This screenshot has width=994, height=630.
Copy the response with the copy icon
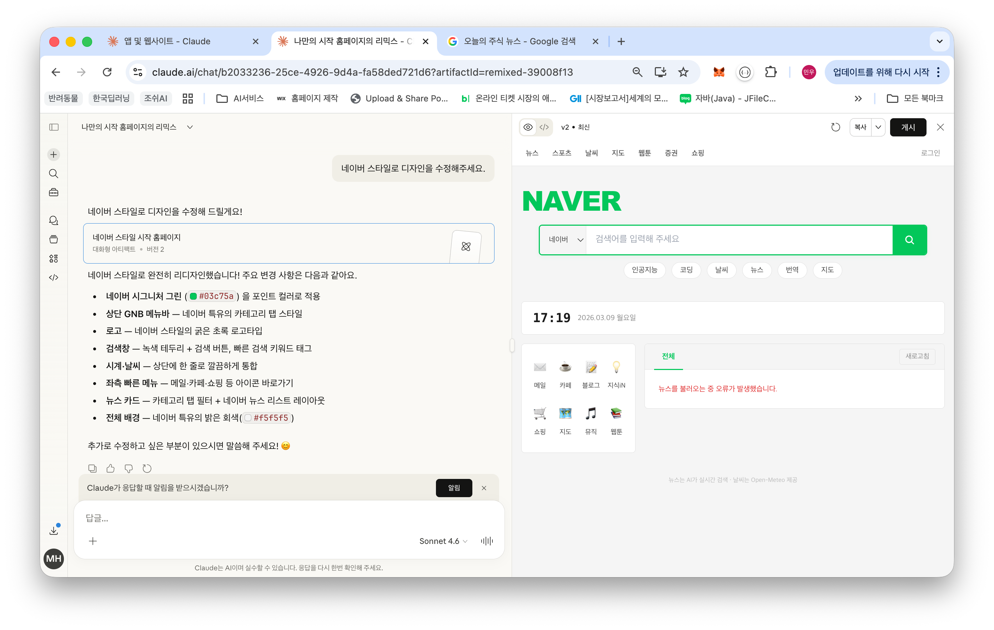92,468
